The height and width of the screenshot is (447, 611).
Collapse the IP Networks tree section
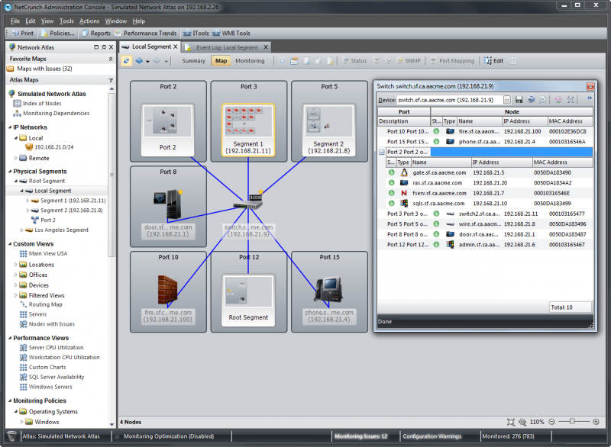point(10,127)
